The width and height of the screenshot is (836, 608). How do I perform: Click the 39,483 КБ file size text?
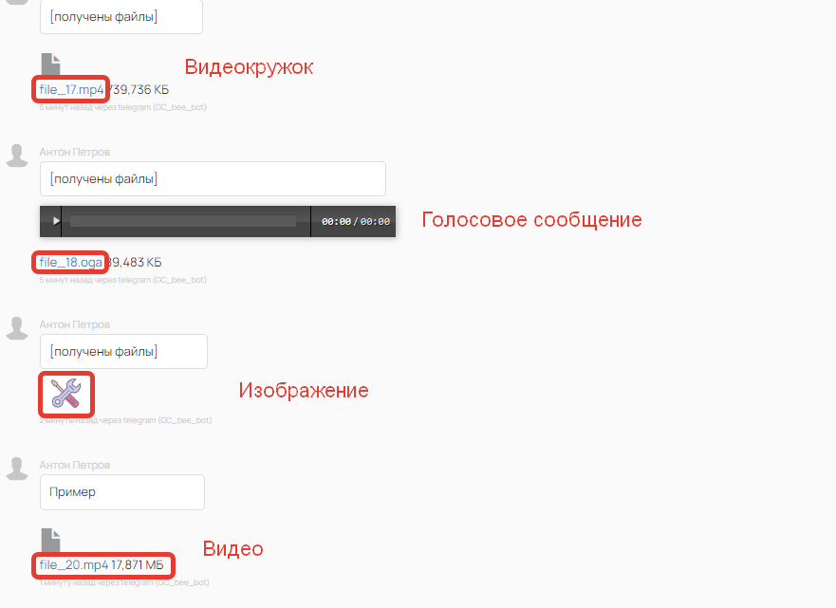(133, 262)
